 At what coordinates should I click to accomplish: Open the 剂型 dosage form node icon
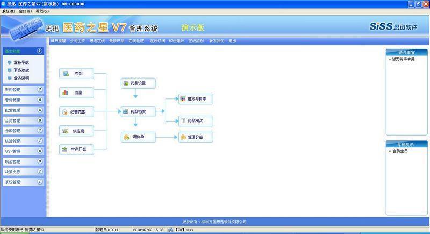65,93
